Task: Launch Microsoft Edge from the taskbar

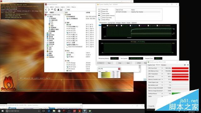Action: point(49,111)
